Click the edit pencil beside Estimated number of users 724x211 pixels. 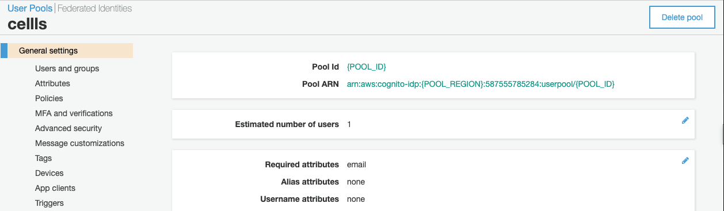[685, 120]
